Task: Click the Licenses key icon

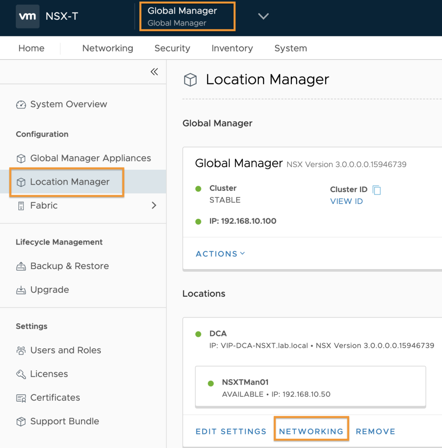Action: [21, 374]
